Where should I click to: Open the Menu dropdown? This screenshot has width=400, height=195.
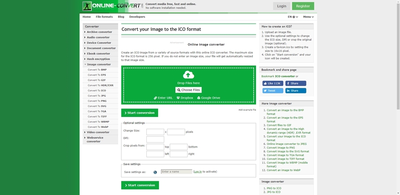[x=308, y=17]
